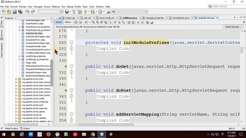This screenshot has width=246, height=138.
Task: Open the editor Last Edit icon beside History
Action: click(x=76, y=22)
